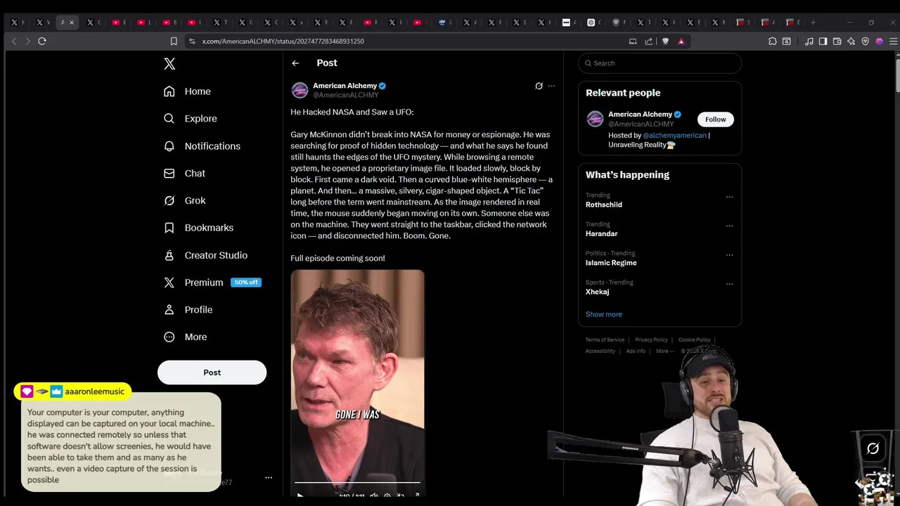Open Notifications in the sidebar
The width and height of the screenshot is (900, 506).
point(202,146)
